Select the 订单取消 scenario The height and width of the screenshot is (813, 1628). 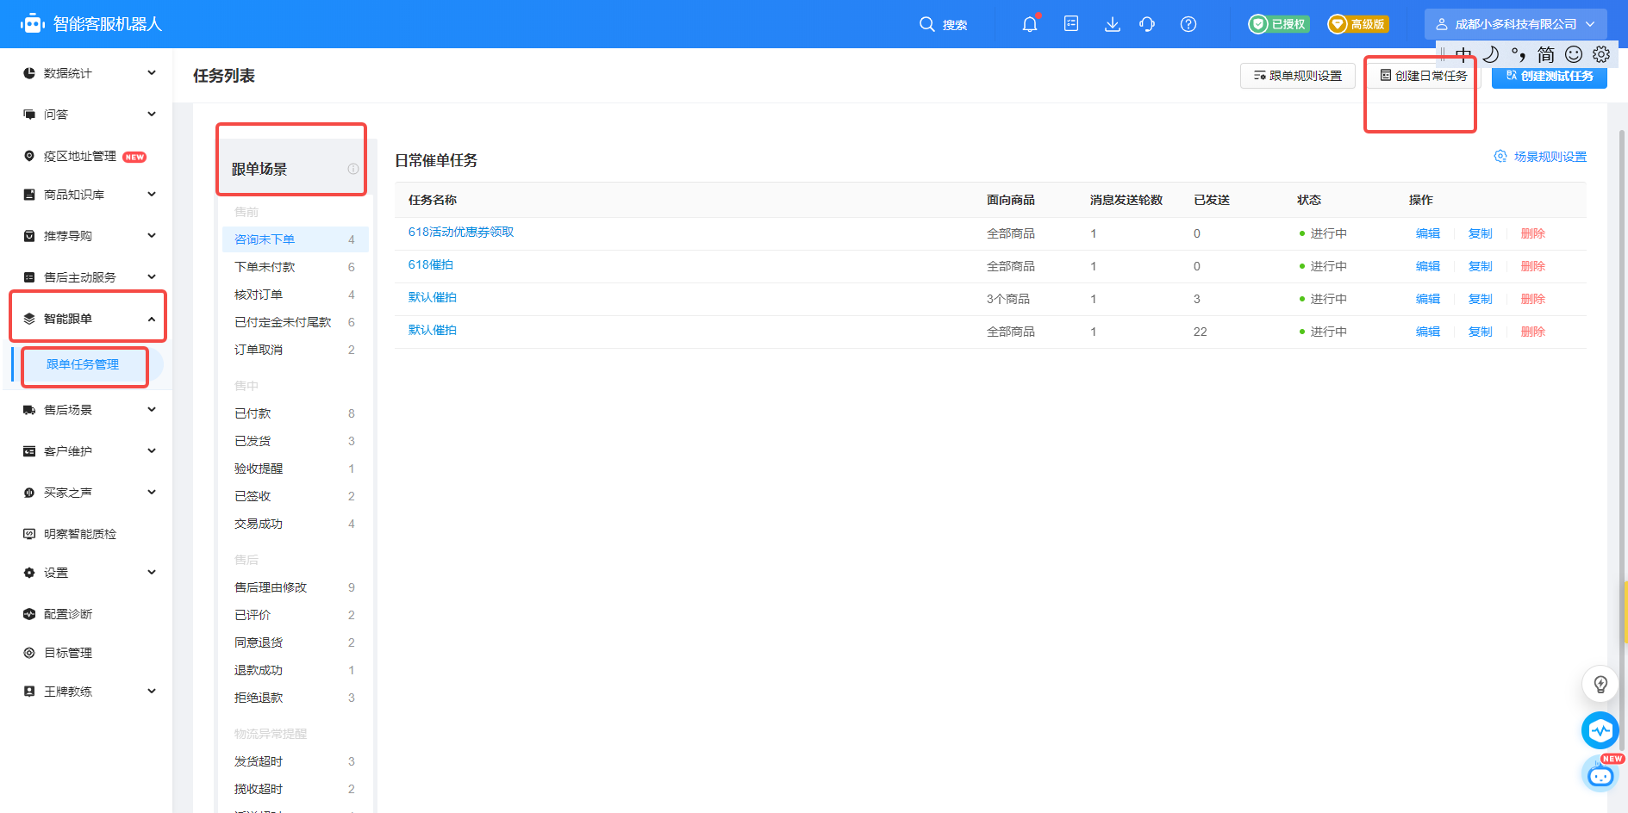point(296,350)
